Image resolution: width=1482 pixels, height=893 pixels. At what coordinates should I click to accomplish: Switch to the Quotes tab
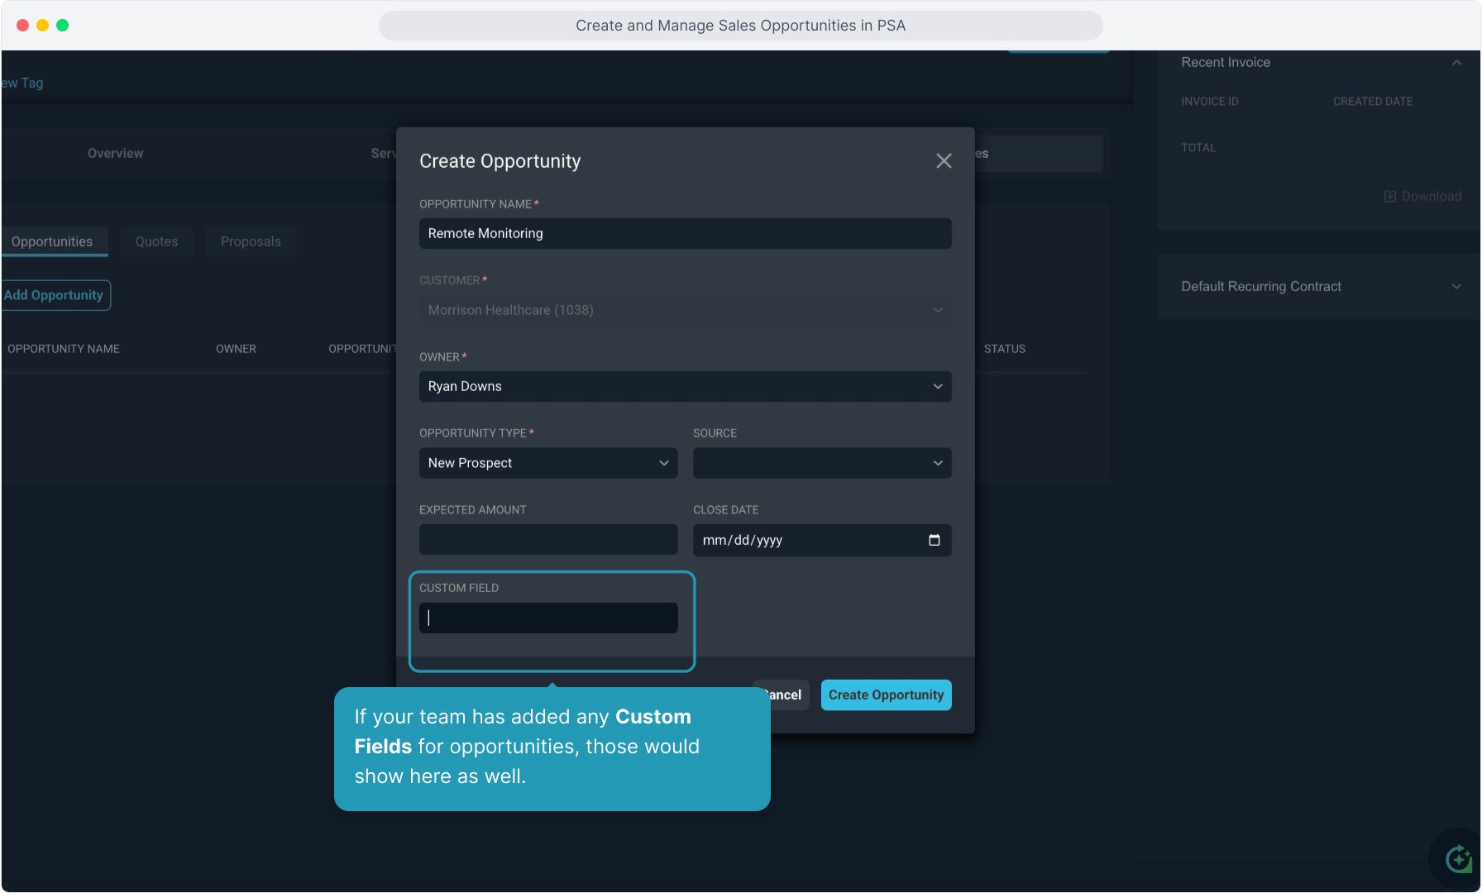[156, 241]
